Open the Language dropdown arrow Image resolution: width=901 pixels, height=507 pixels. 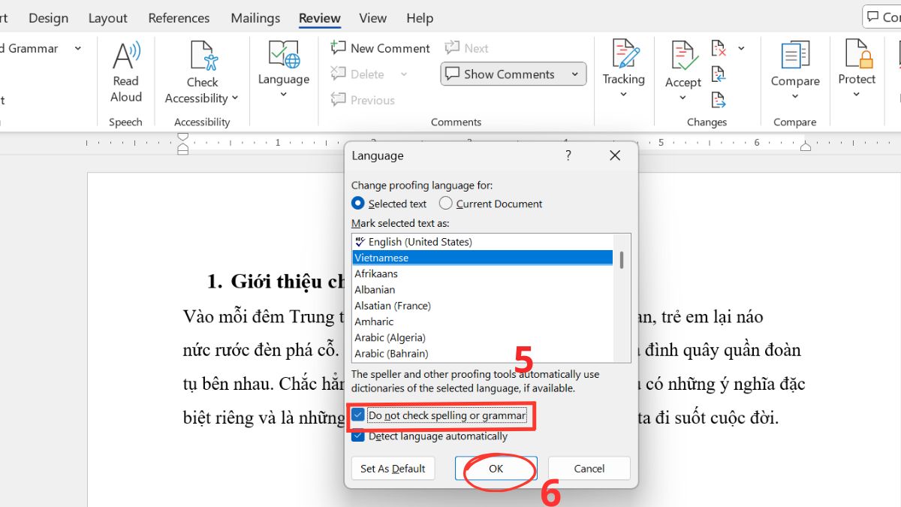[x=284, y=95]
